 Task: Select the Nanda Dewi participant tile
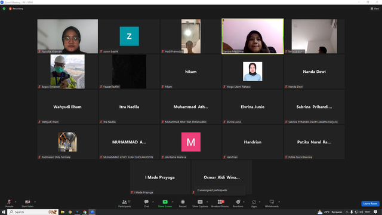pyautogui.click(x=315, y=72)
